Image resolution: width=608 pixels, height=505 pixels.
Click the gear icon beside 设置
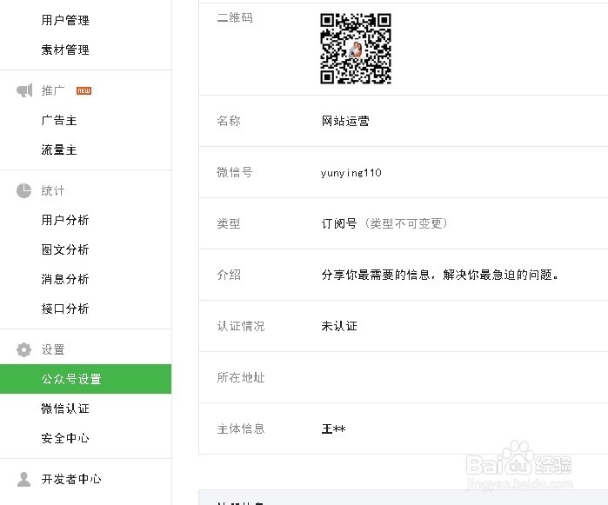pyautogui.click(x=24, y=349)
